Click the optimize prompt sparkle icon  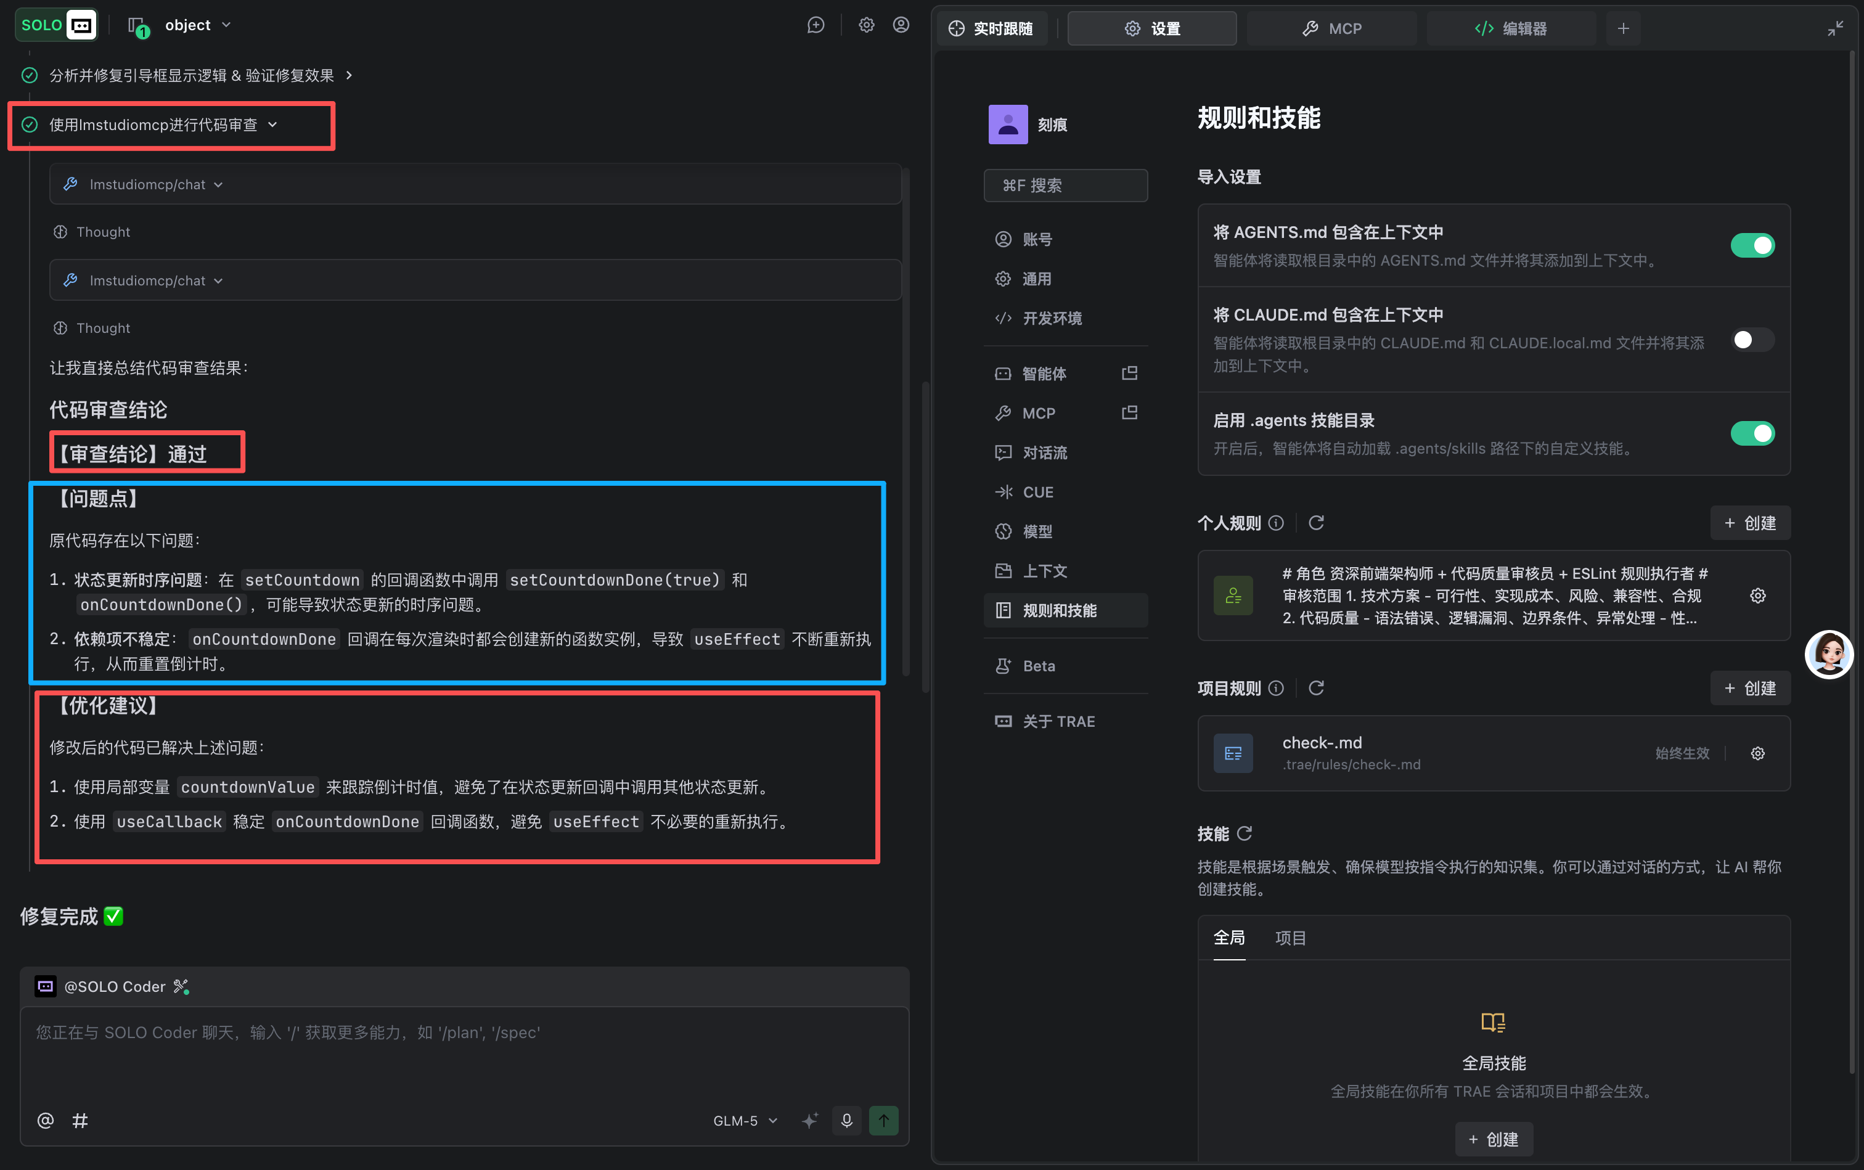point(809,1121)
